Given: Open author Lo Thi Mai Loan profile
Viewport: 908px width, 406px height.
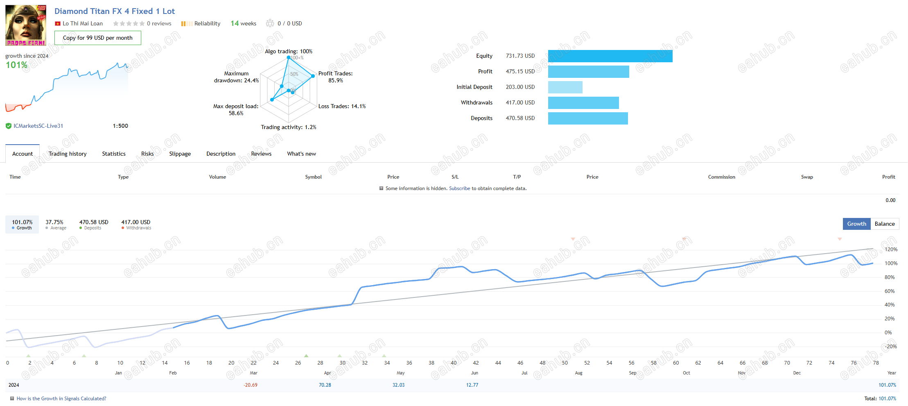Looking at the screenshot, I should [83, 23].
